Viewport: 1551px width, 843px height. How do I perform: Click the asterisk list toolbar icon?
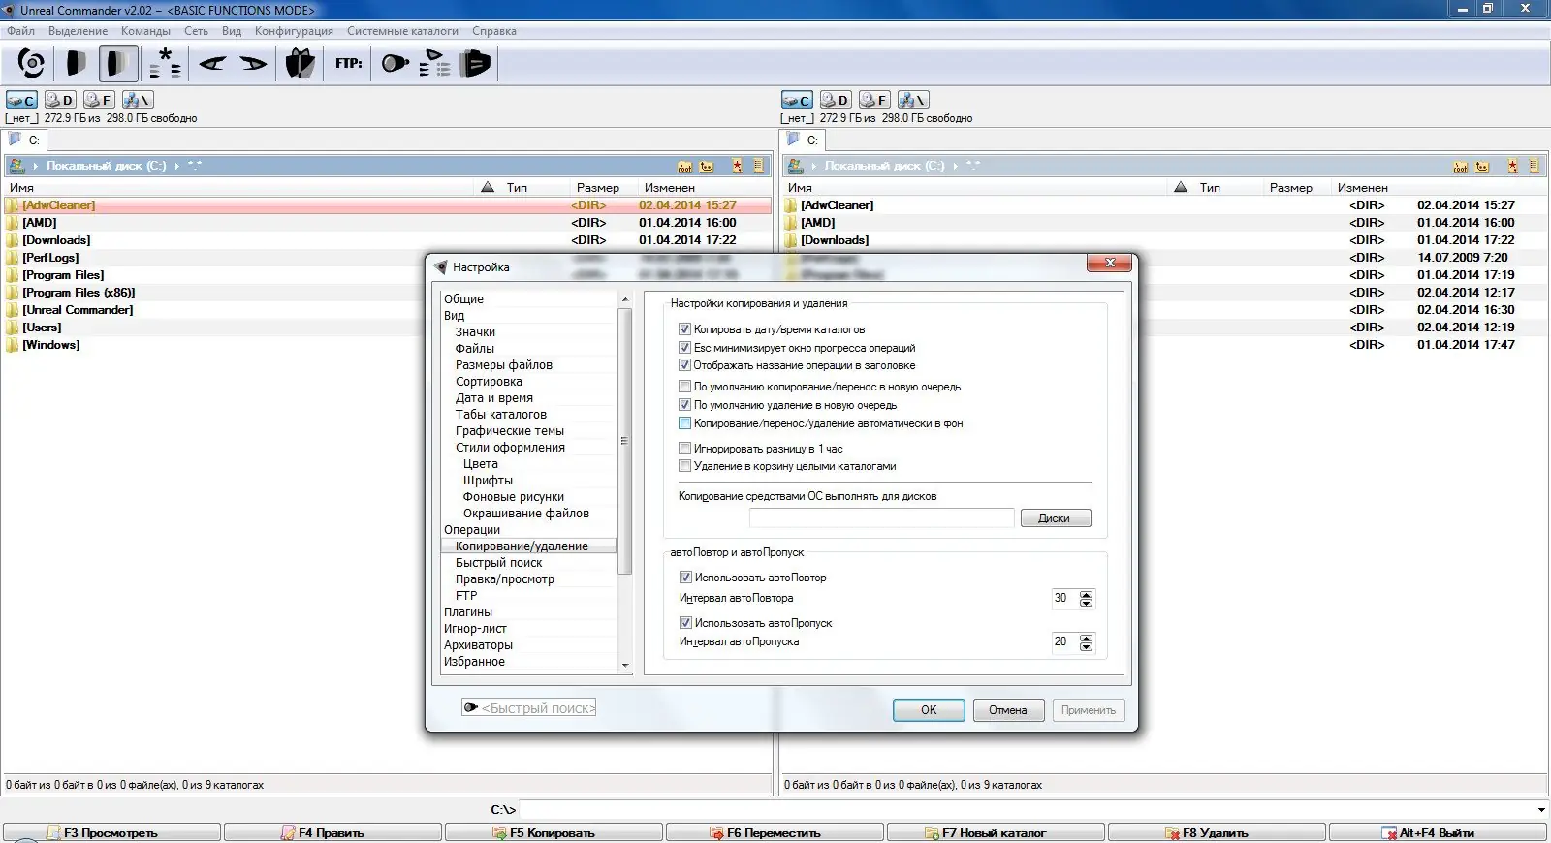pos(166,64)
